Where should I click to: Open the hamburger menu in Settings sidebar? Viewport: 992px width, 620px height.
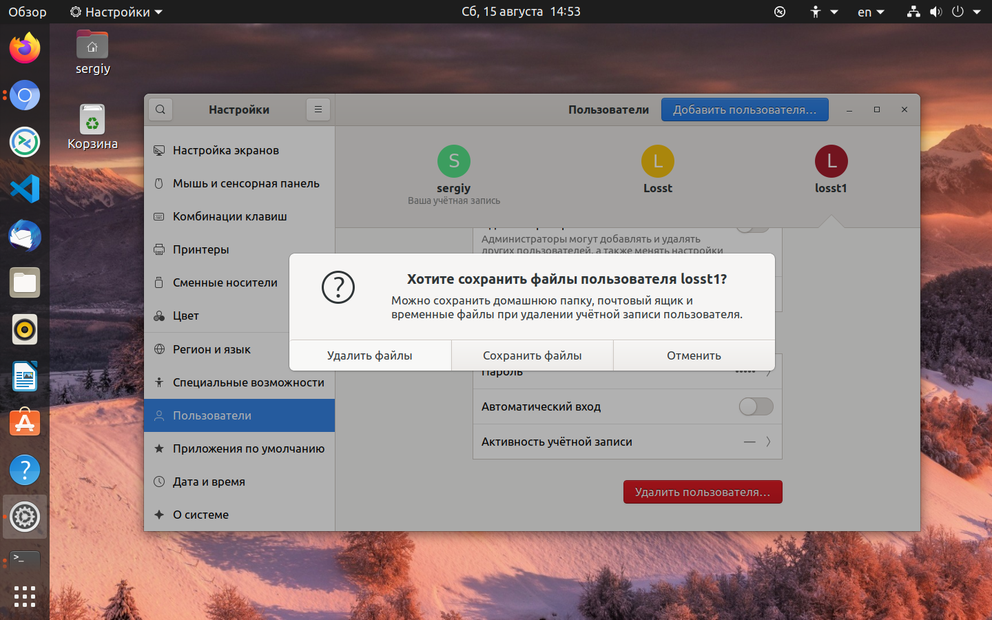click(318, 110)
